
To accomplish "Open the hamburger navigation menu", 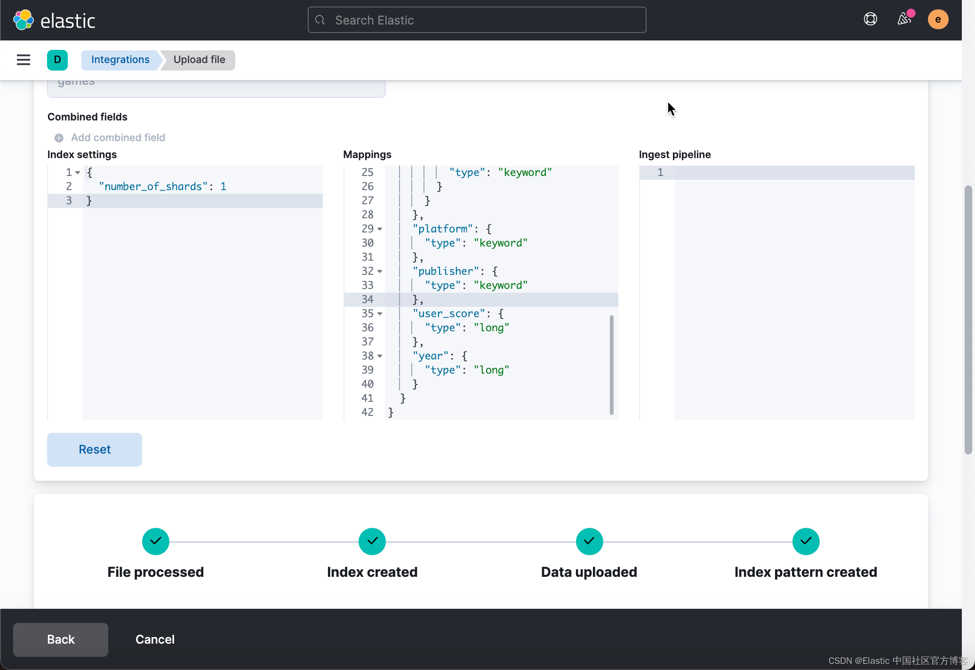I will tap(23, 60).
